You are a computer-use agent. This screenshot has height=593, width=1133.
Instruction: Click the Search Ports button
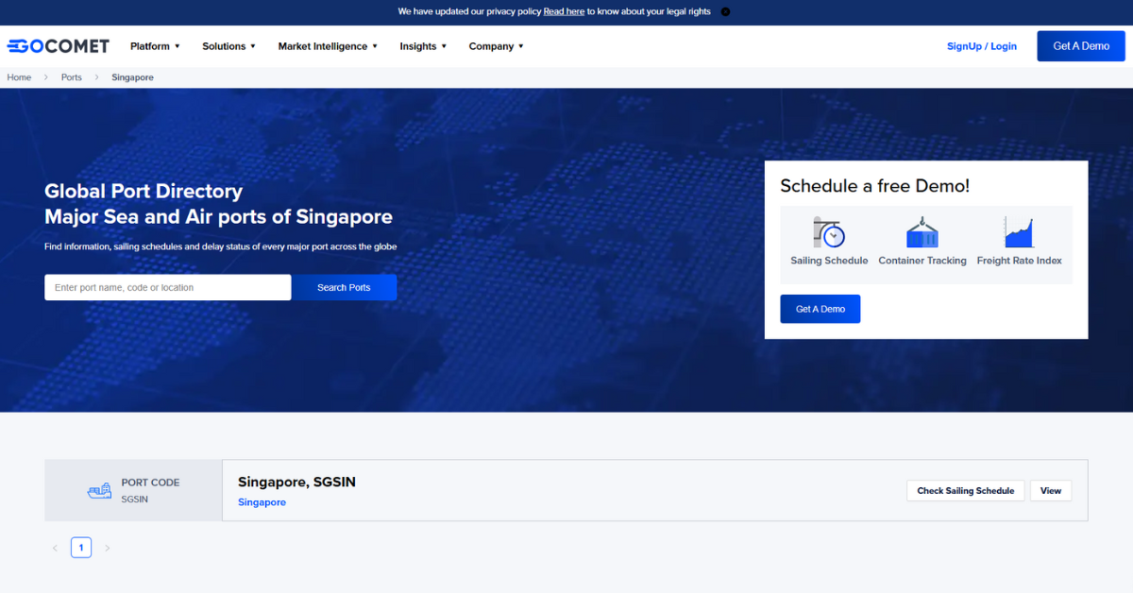click(x=344, y=287)
